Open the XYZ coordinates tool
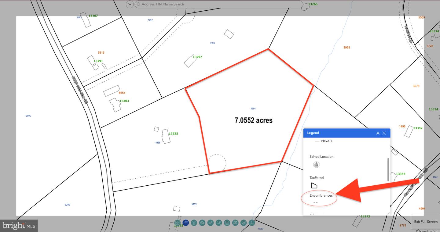440x232 pixels. [x=235, y=223]
